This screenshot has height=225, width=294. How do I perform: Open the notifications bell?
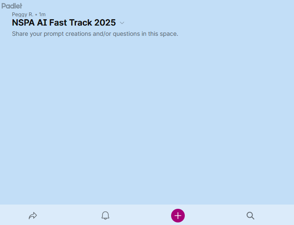[x=105, y=216]
